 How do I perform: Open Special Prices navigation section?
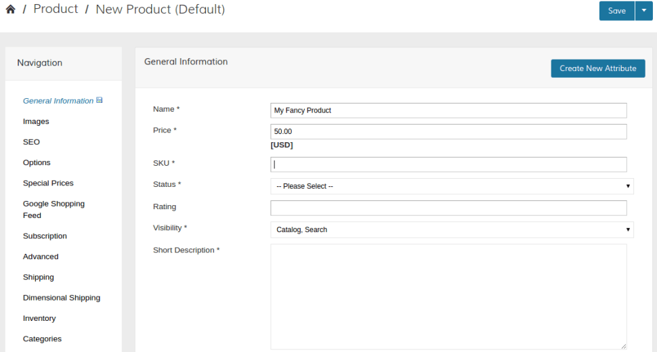48,183
